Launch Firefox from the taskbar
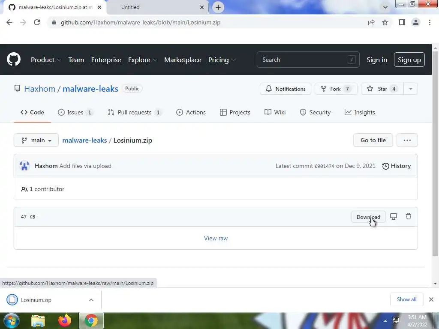439x329 pixels. click(65, 320)
